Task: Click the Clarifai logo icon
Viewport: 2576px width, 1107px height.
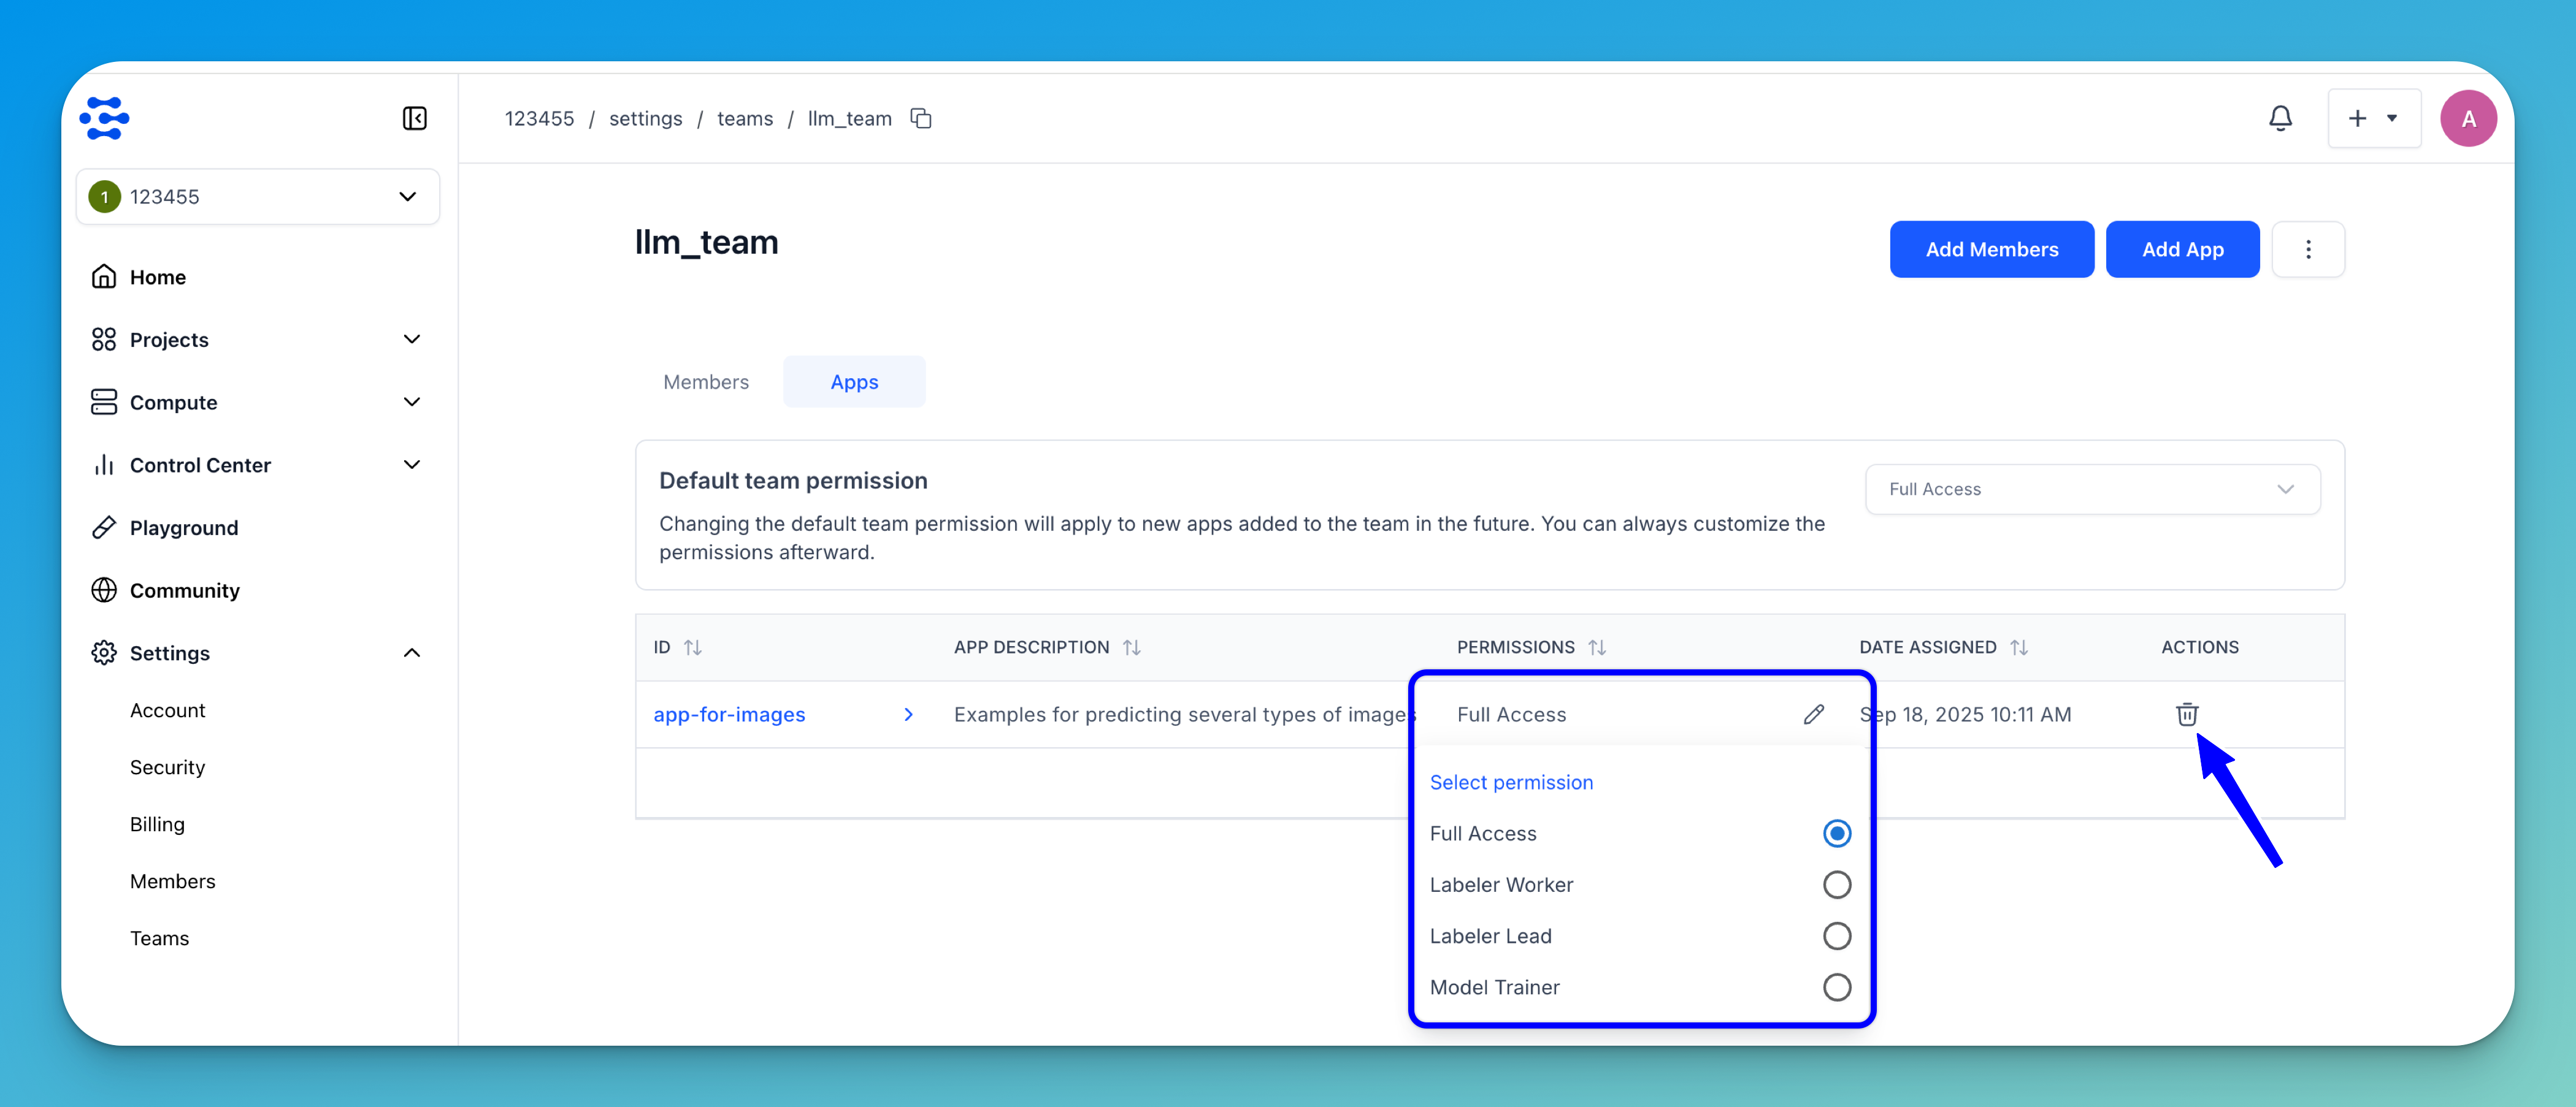Action: (105, 119)
